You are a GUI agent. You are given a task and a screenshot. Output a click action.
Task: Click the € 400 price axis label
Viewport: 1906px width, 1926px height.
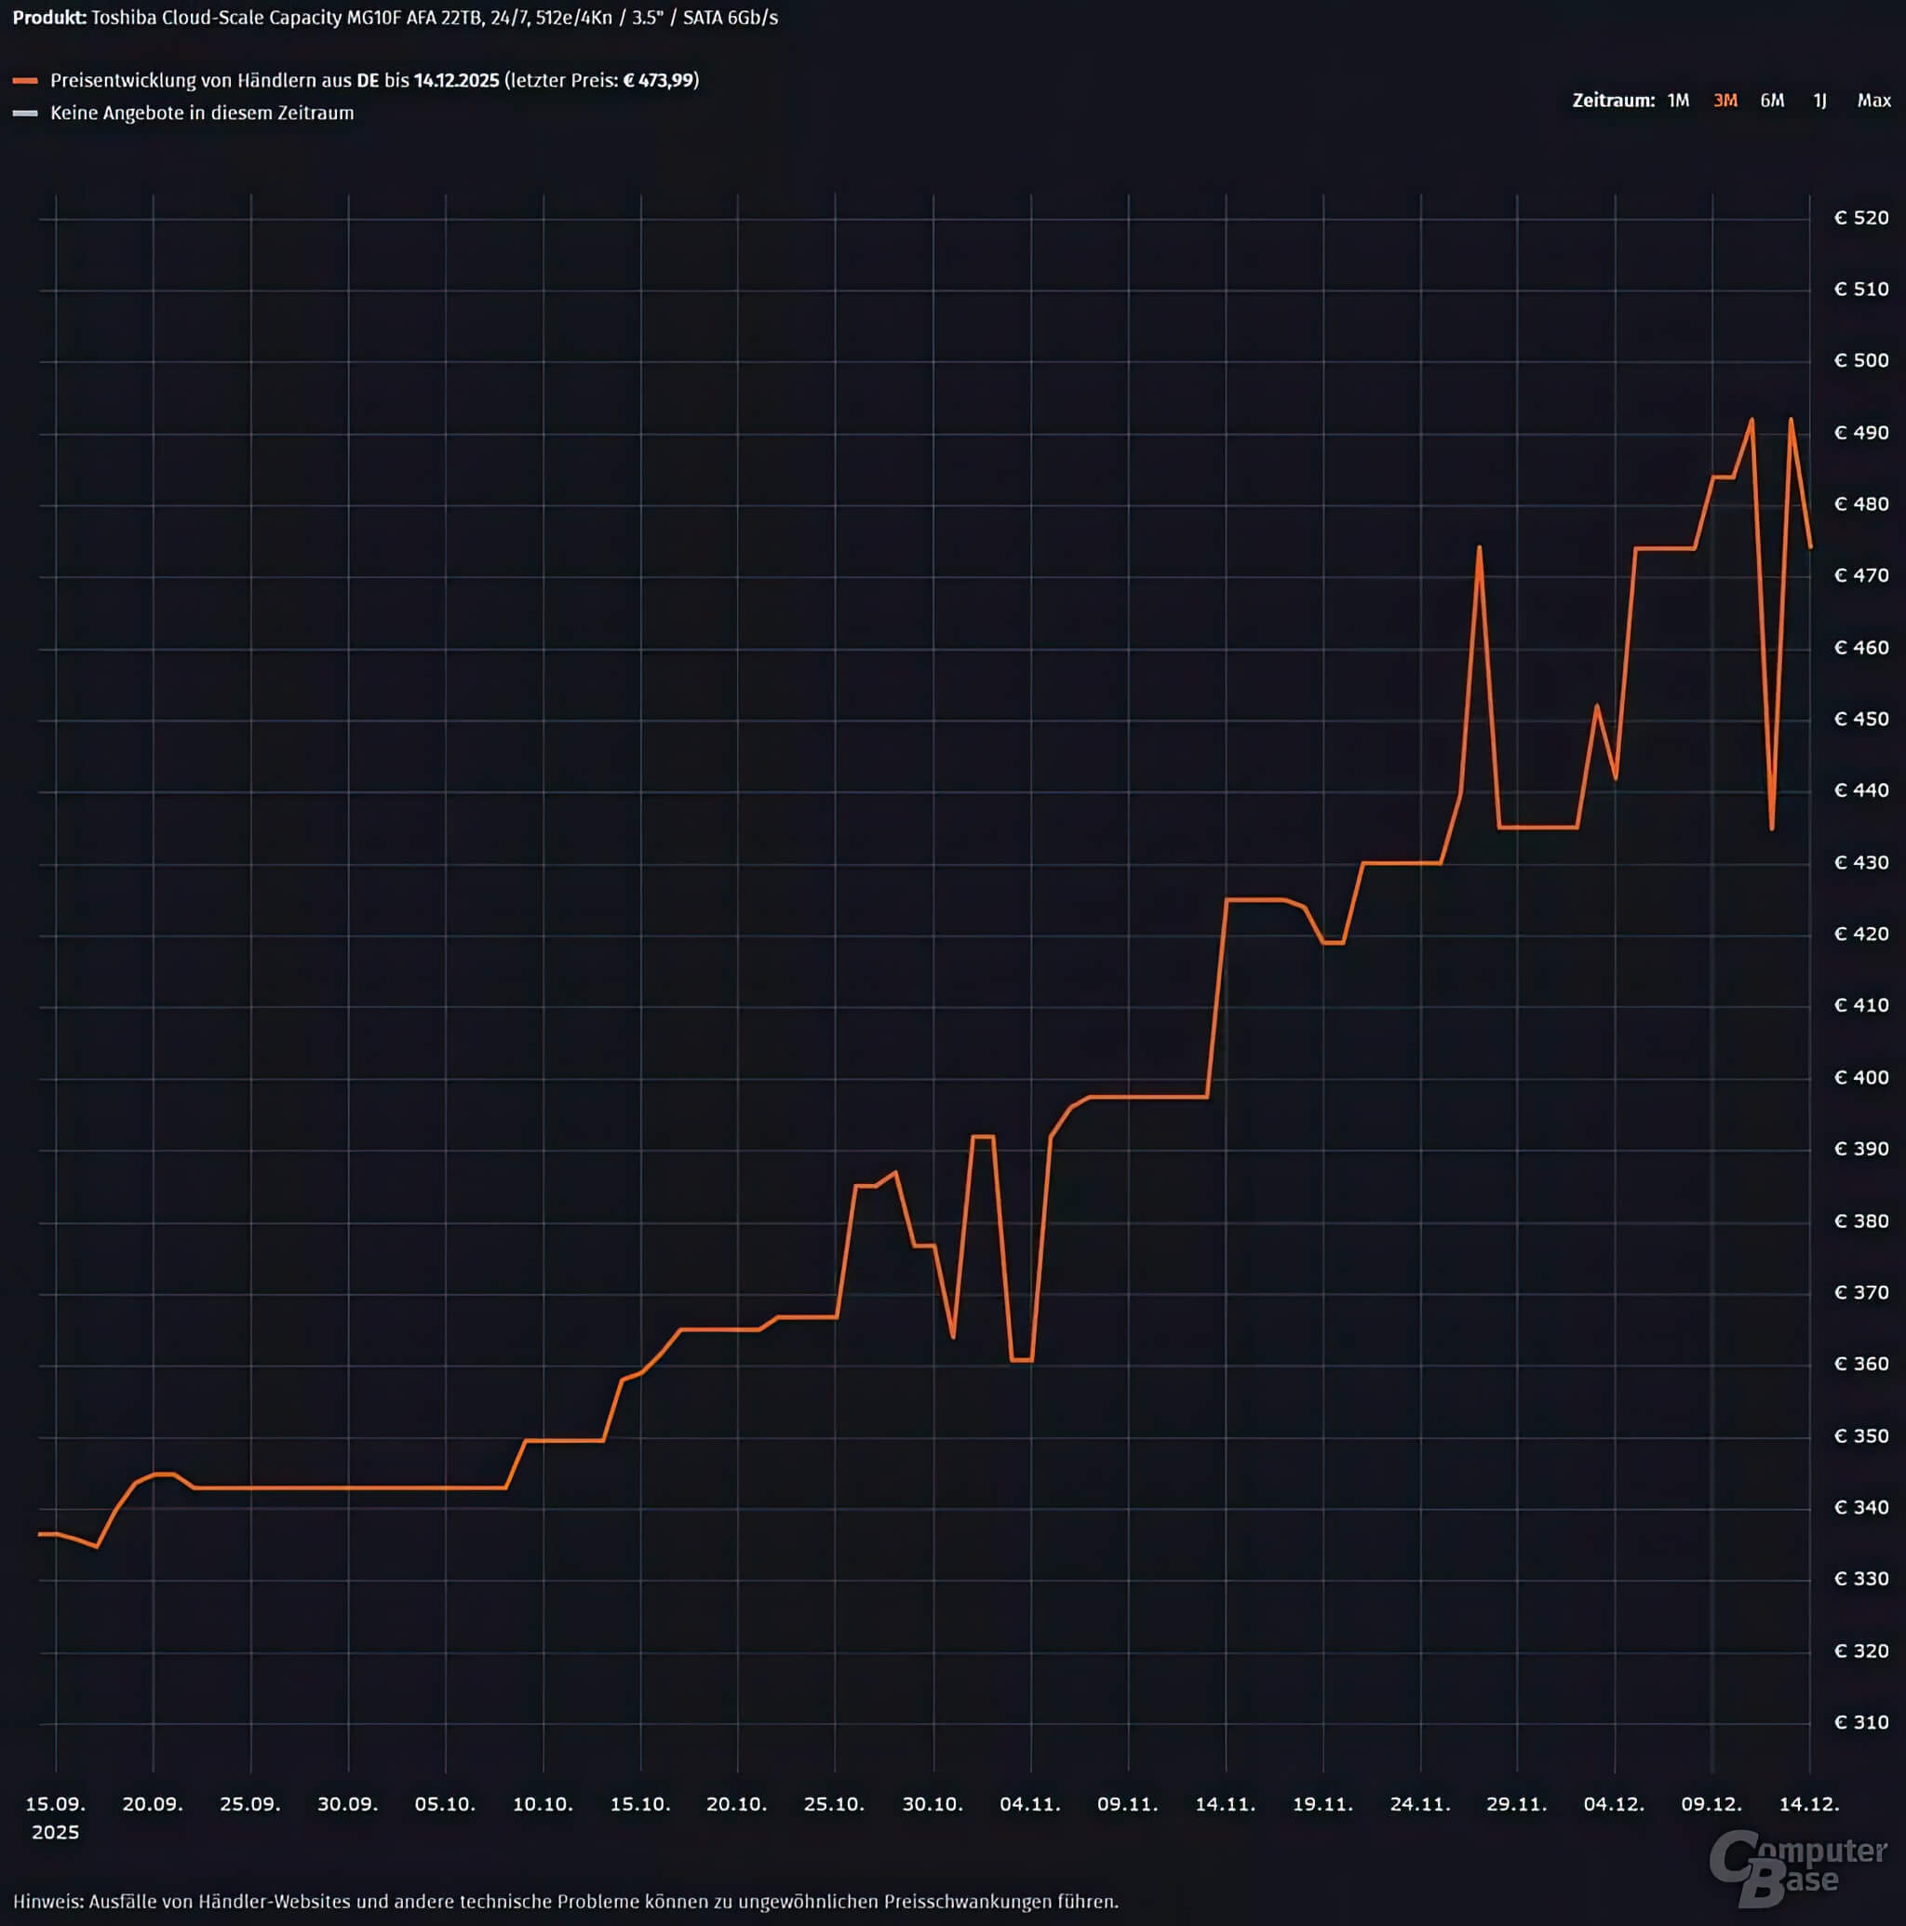coord(1860,1078)
